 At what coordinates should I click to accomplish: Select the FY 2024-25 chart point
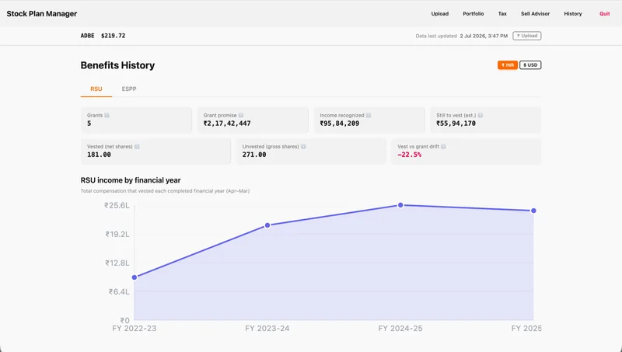click(x=400, y=205)
